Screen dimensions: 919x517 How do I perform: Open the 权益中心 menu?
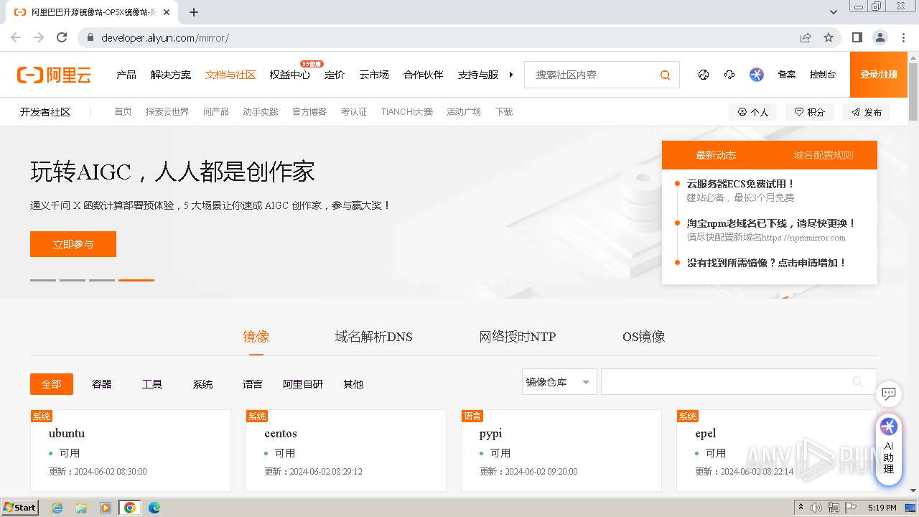290,75
